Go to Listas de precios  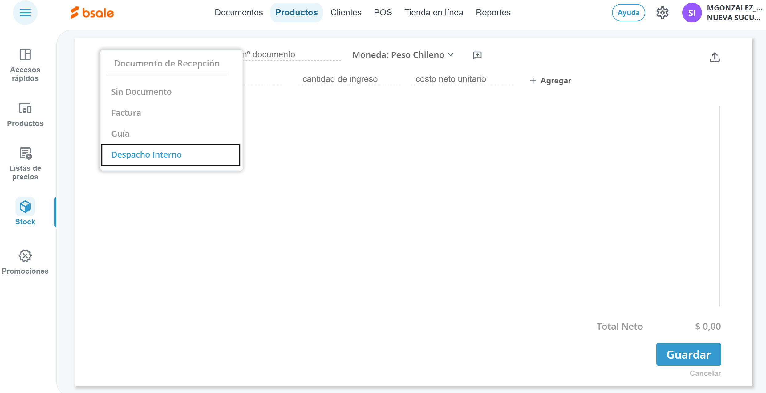(25, 163)
